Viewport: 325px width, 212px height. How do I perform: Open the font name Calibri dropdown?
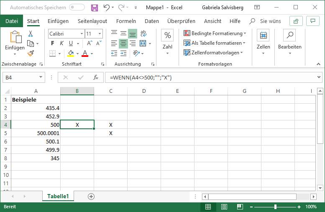coord(82,34)
